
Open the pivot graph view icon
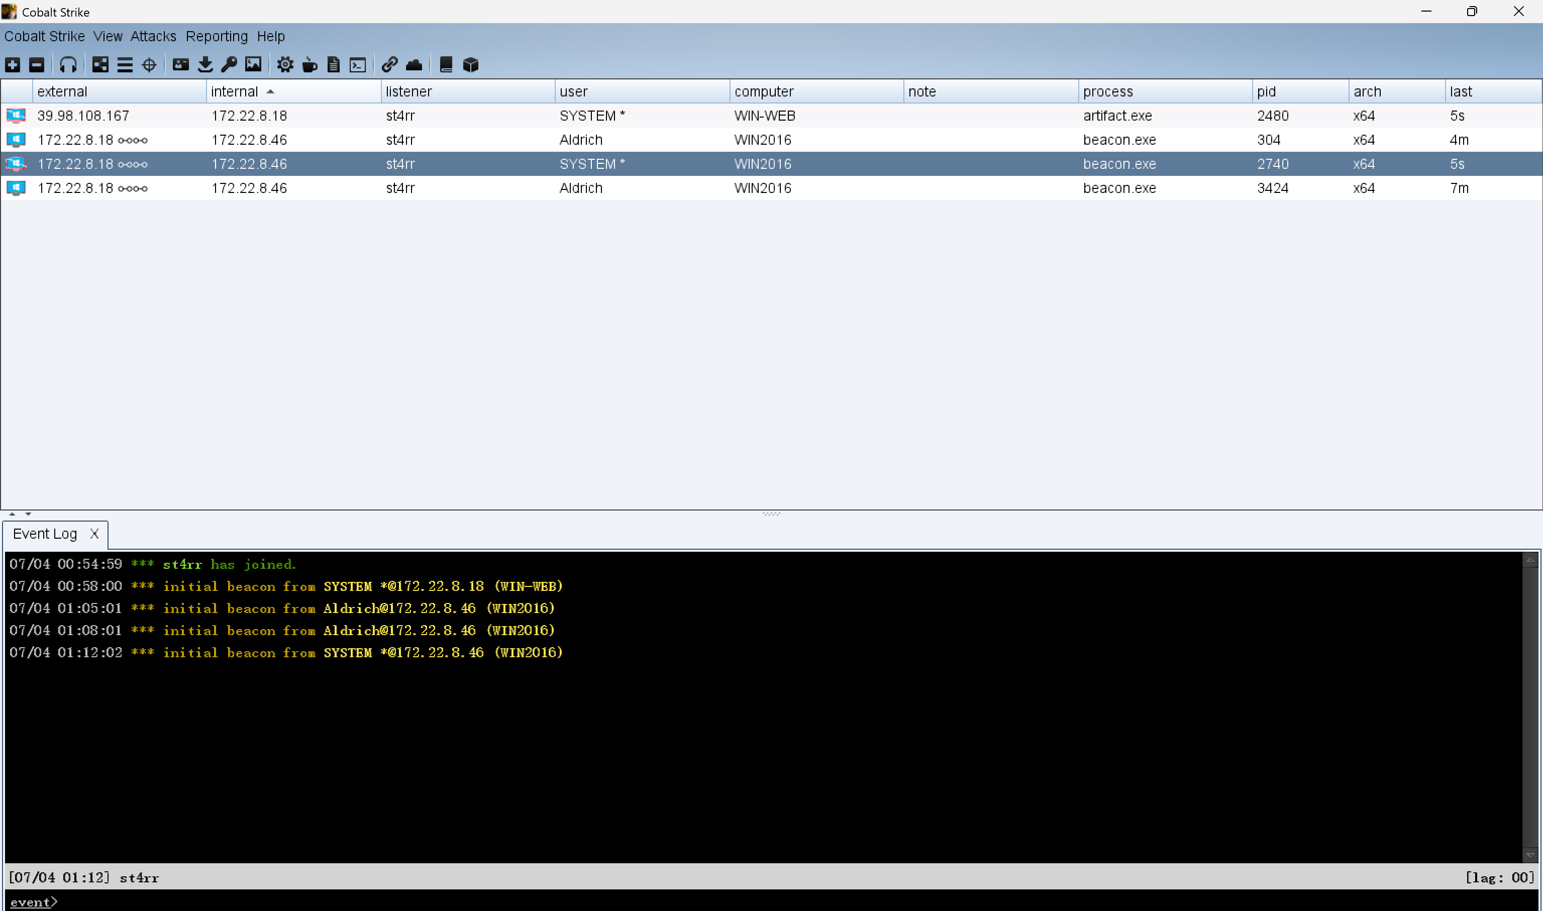[100, 64]
